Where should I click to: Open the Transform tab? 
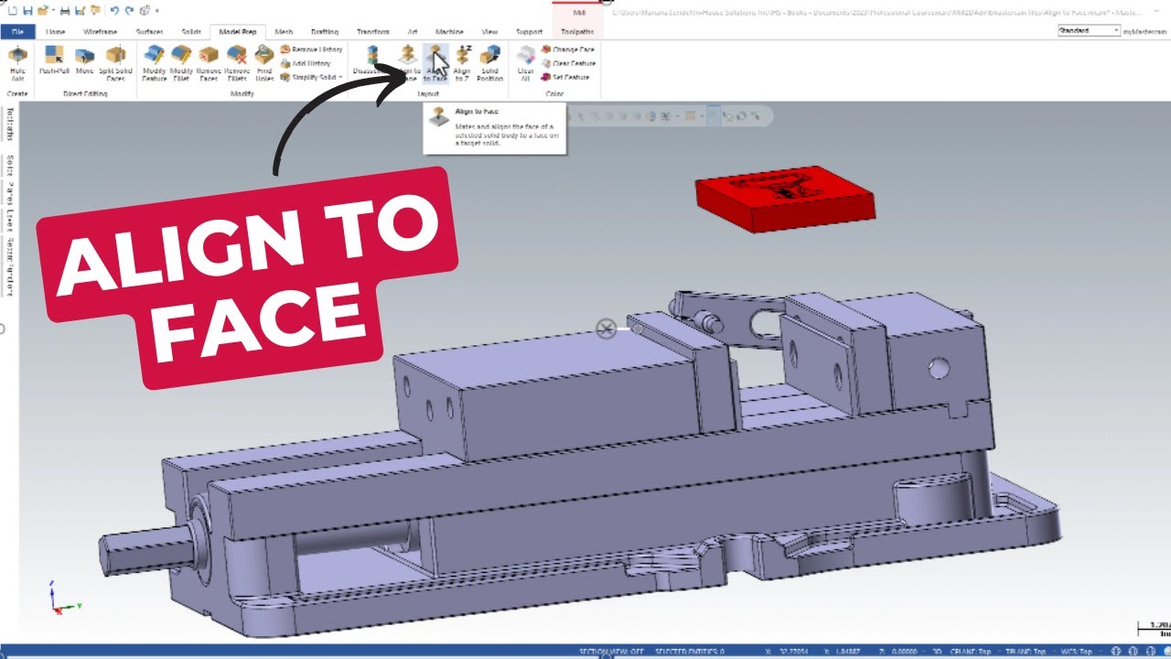click(x=372, y=31)
